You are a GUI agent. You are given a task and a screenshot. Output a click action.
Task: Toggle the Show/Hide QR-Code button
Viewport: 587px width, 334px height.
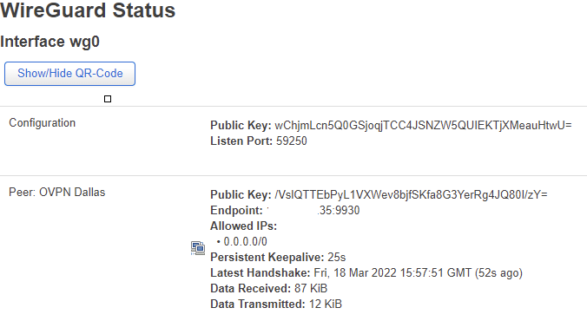point(69,74)
